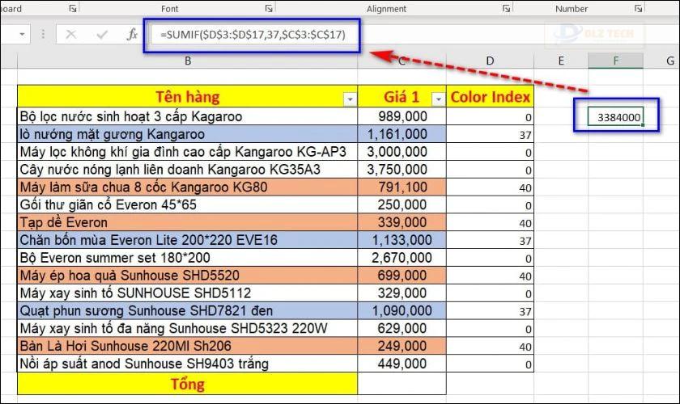Select price cell 791,100
Screen dimensions: 680x404
click(x=402, y=187)
